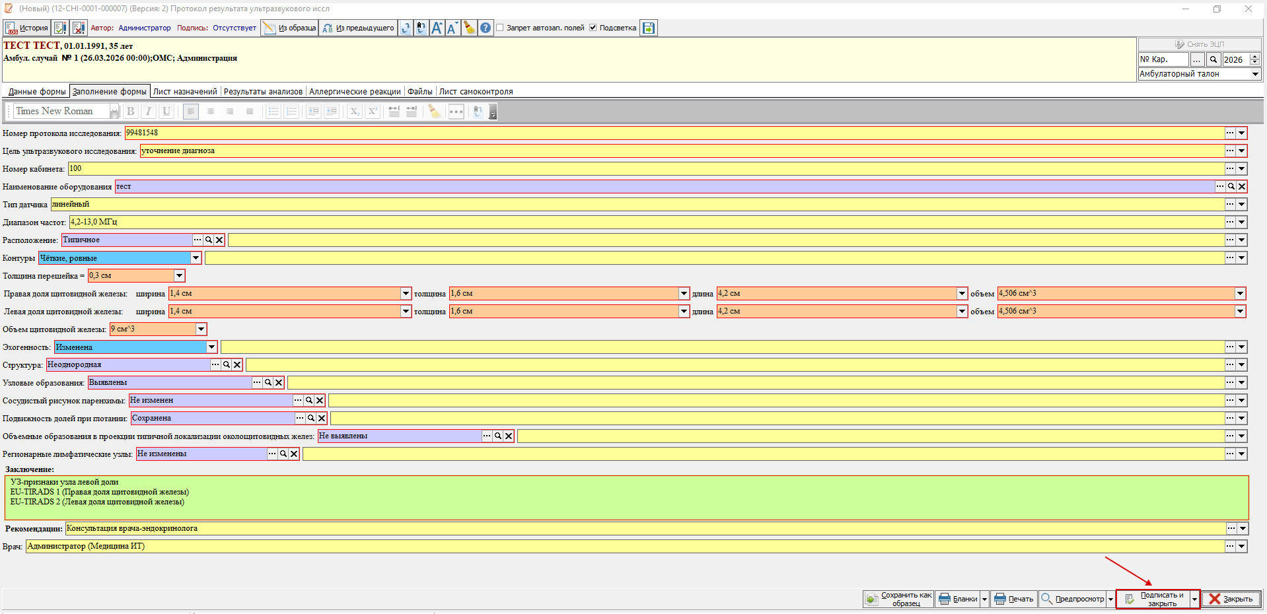Open the Предпросмотр dropdown arrow
The image size is (1267, 614).
[1110, 599]
